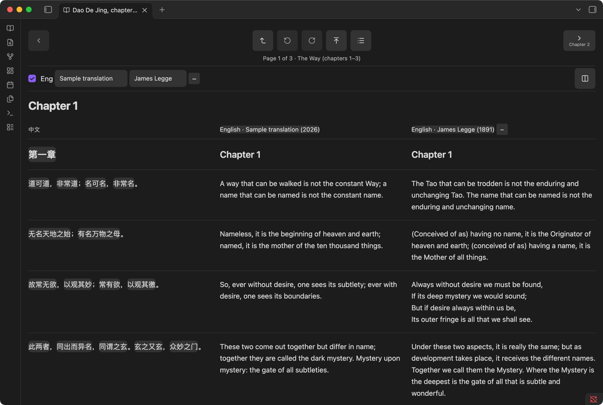Click Chapter 1 heading in Sample translation column

coord(240,154)
